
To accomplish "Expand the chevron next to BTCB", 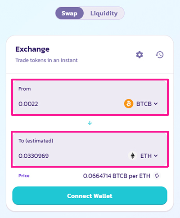I will click(156, 104).
